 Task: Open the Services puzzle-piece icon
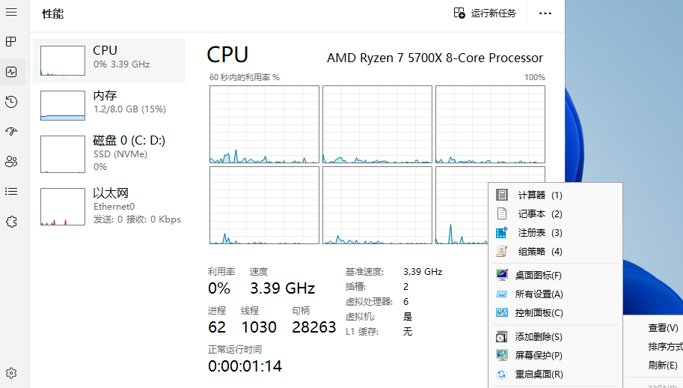[11, 222]
